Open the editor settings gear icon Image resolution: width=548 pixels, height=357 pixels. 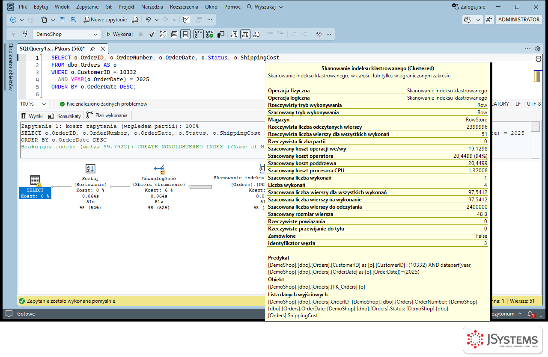tap(538, 49)
